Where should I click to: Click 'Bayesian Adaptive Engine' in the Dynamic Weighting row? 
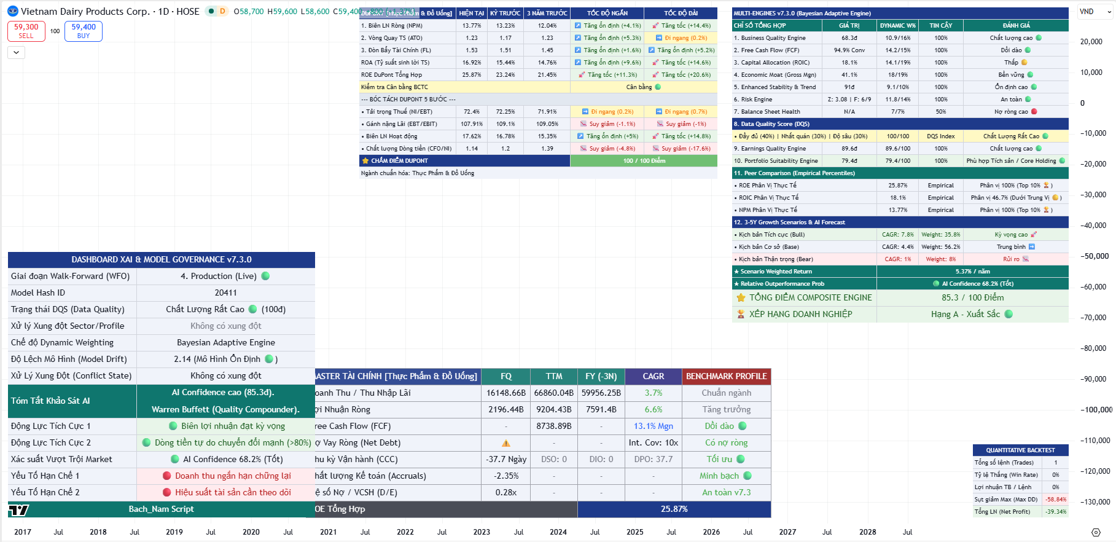coord(225,343)
